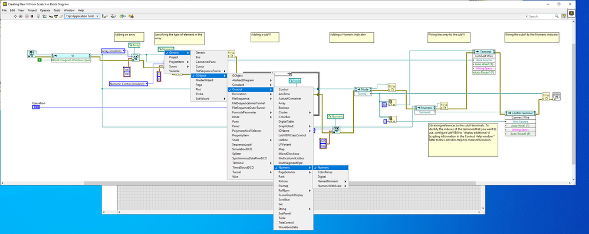The height and width of the screenshot is (234, 589).
Task: Click the Operation boolean terminal
Action: (36, 107)
